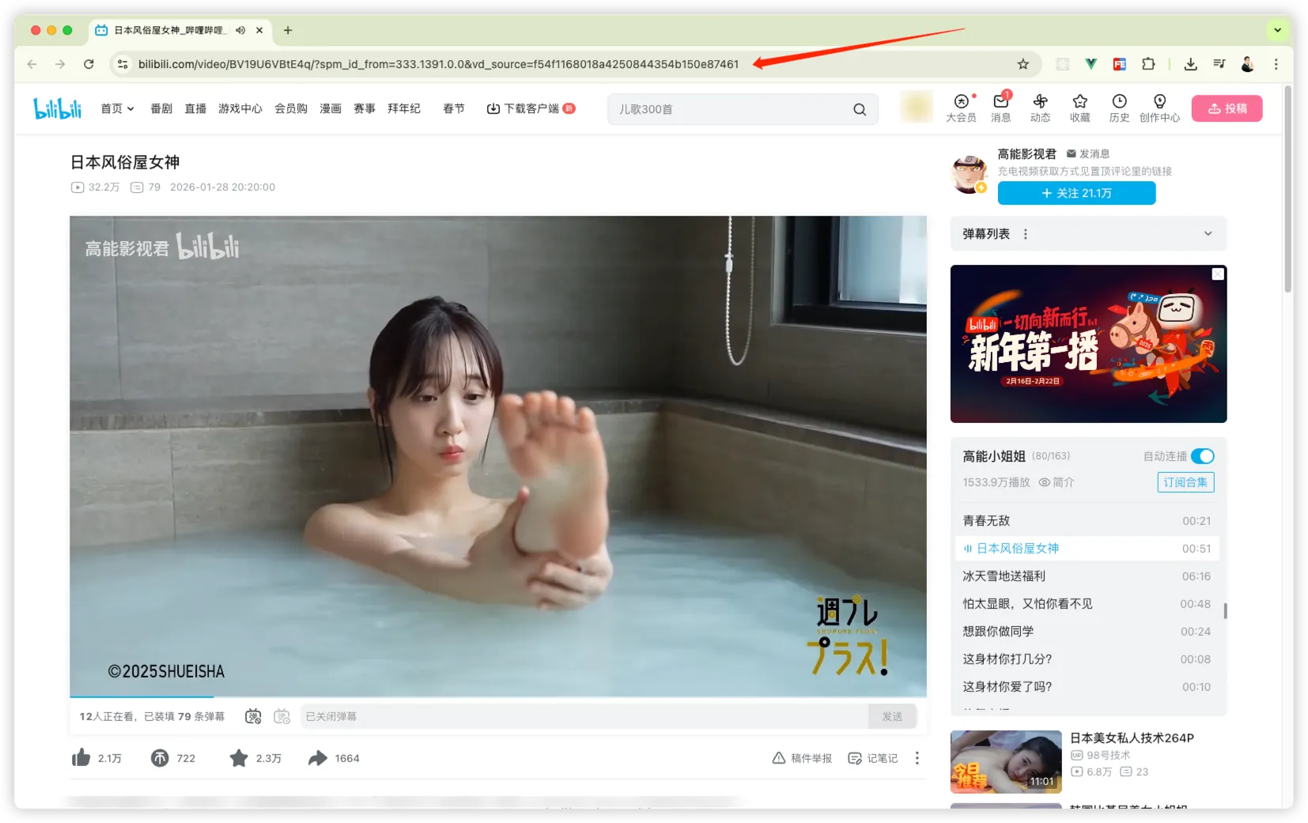Viewport: 1308px width, 823px height.
Task: Open 赛事 navigation item
Action: 365,108
